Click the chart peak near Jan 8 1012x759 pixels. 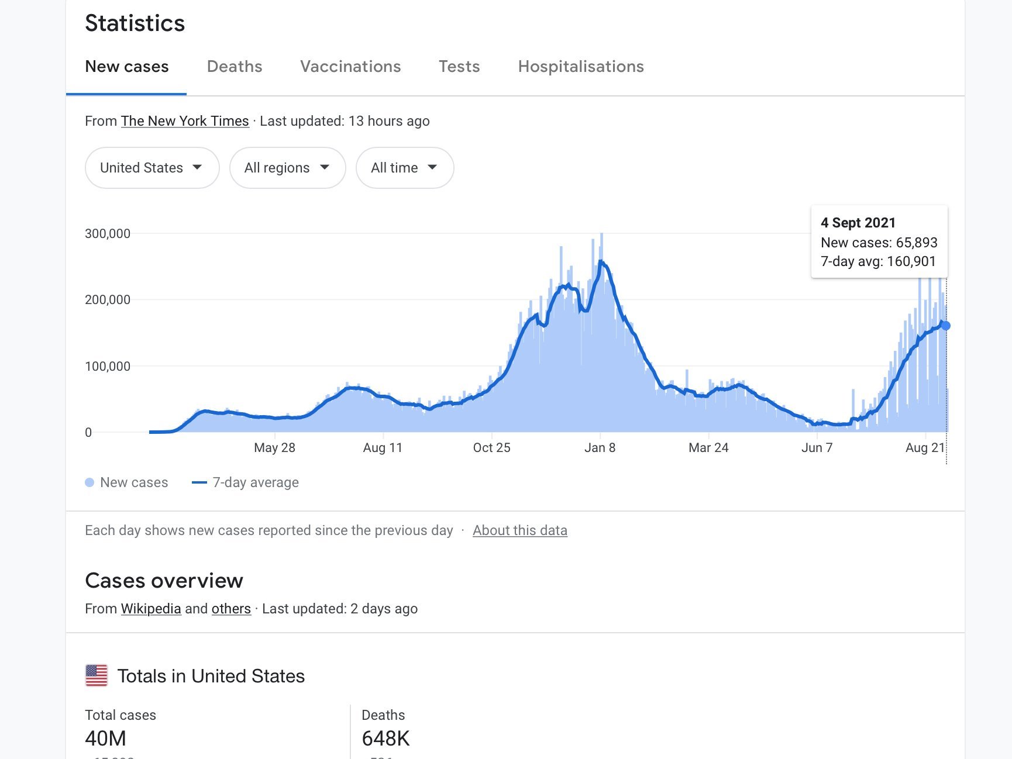tap(601, 263)
